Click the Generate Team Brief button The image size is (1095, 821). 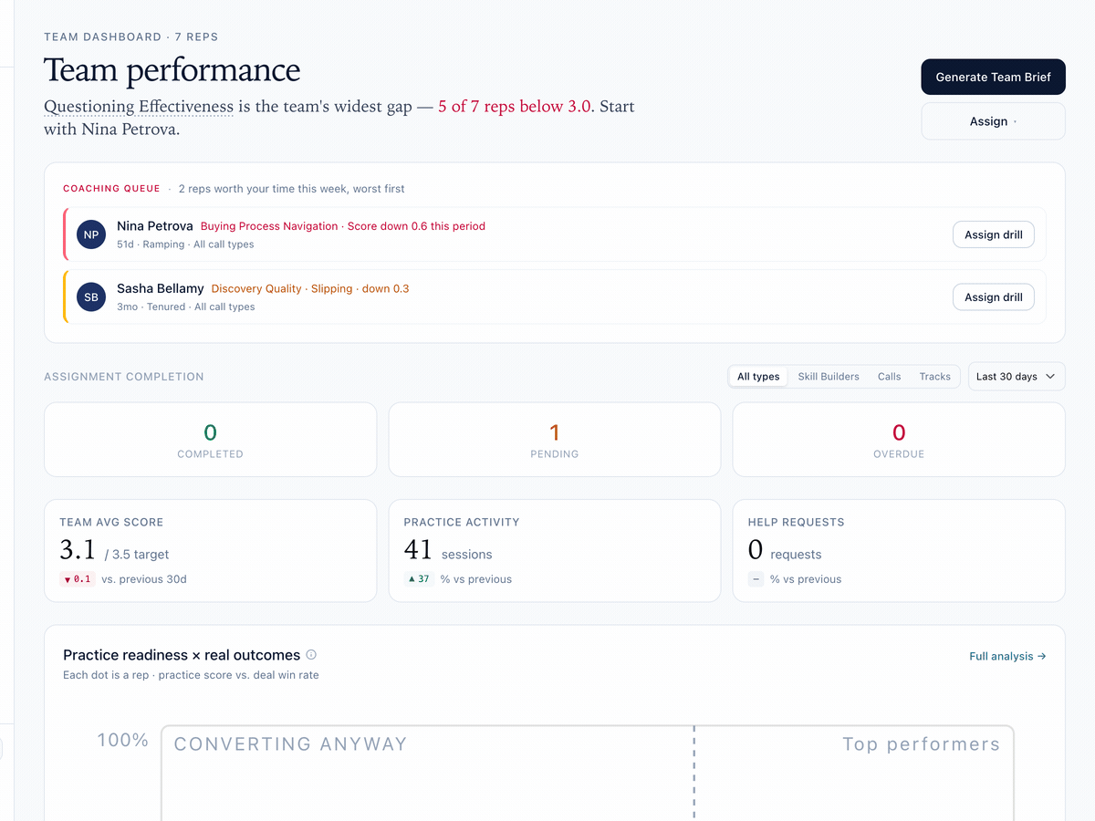click(993, 77)
